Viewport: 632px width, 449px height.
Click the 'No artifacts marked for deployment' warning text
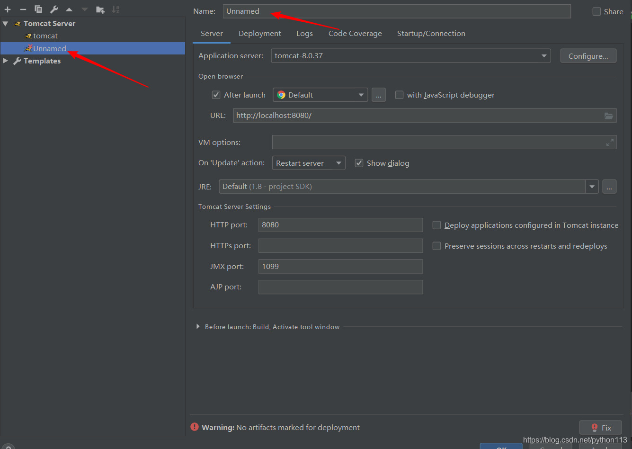click(298, 427)
